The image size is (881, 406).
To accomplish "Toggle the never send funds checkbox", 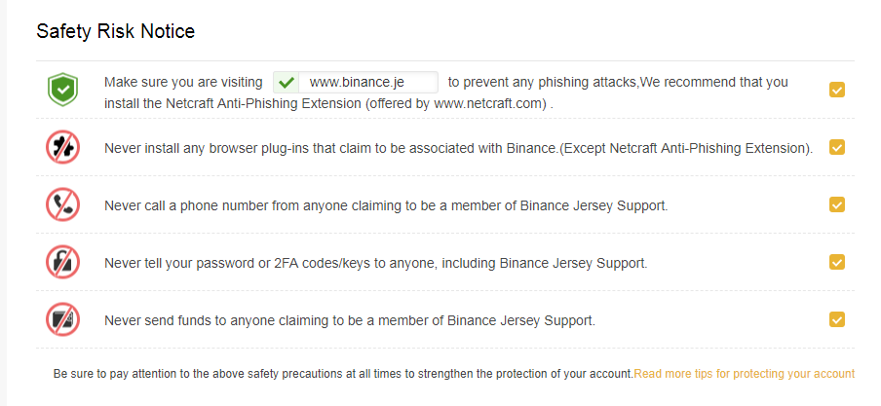I will (x=836, y=320).
